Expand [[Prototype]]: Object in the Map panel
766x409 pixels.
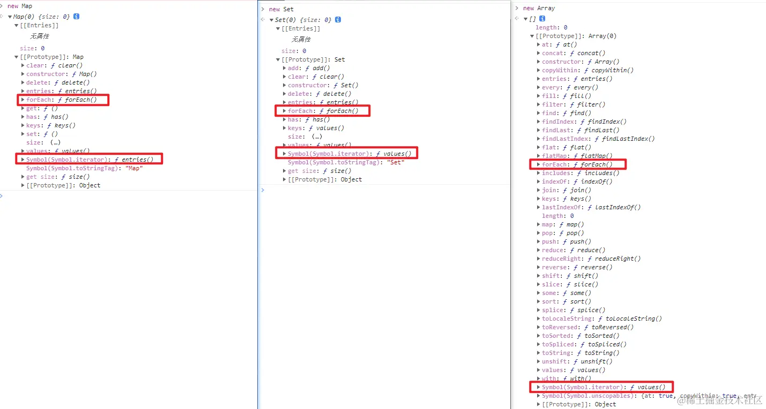tap(23, 185)
